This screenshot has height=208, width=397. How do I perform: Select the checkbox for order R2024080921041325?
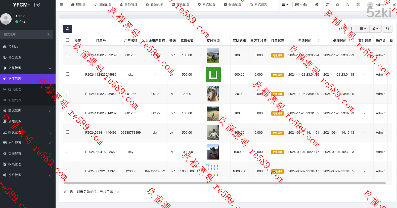click(x=68, y=171)
